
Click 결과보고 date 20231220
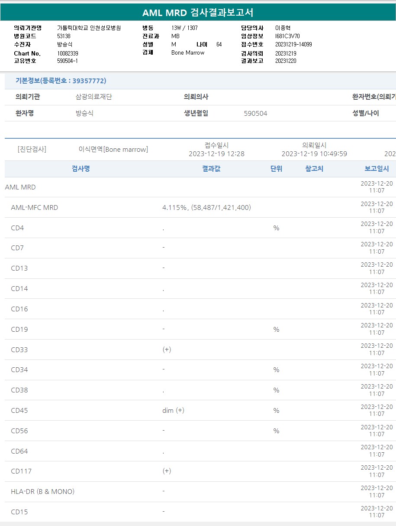[x=286, y=61]
